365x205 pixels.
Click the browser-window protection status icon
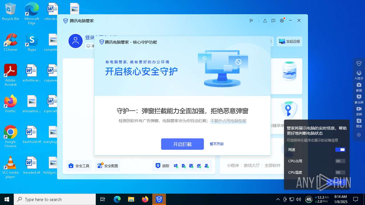pyautogui.click(x=191, y=166)
